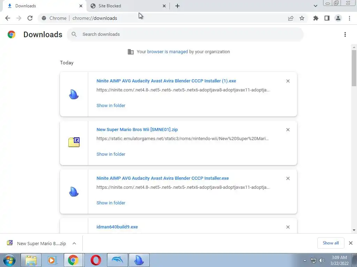The width and height of the screenshot is (357, 267).
Task: Show Ninite Installer (1).exe in folder
Action: tap(111, 106)
